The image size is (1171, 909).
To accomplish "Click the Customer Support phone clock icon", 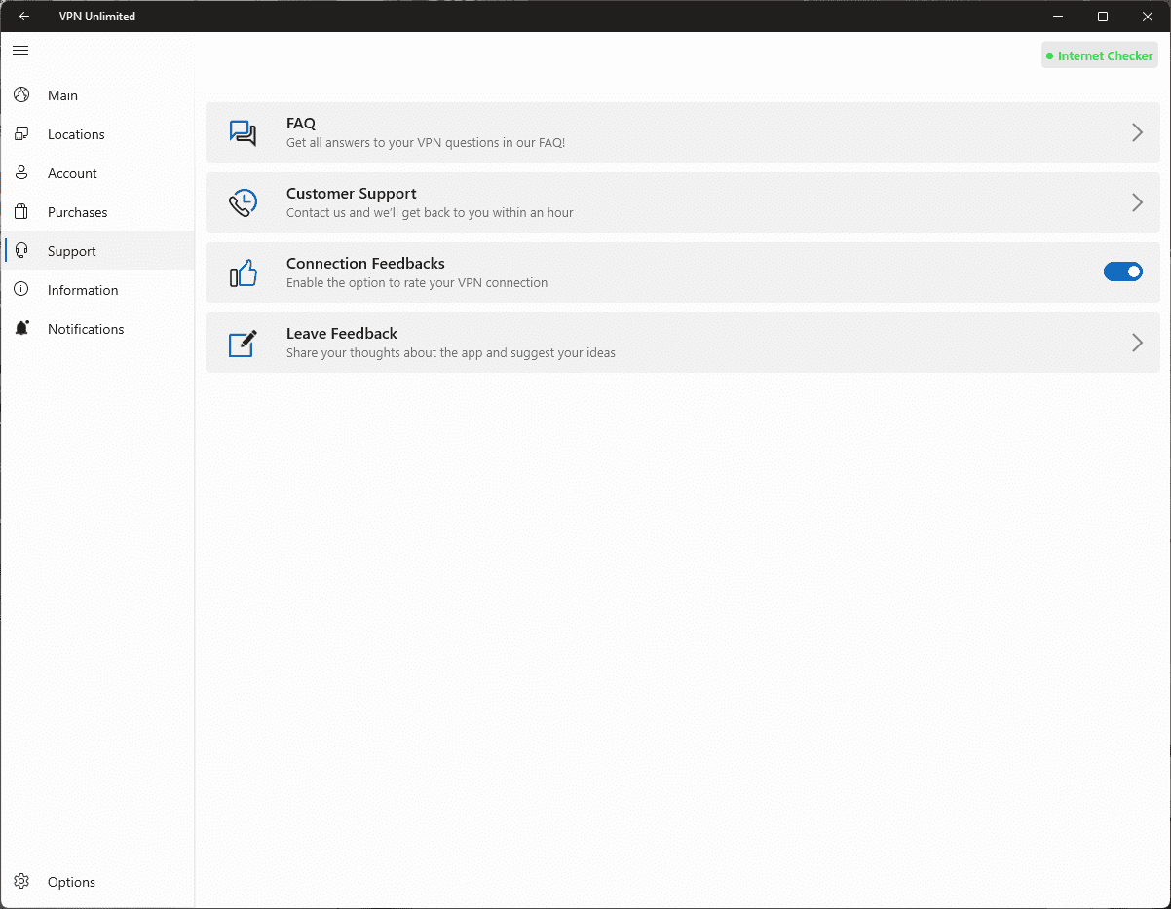I will 243,202.
